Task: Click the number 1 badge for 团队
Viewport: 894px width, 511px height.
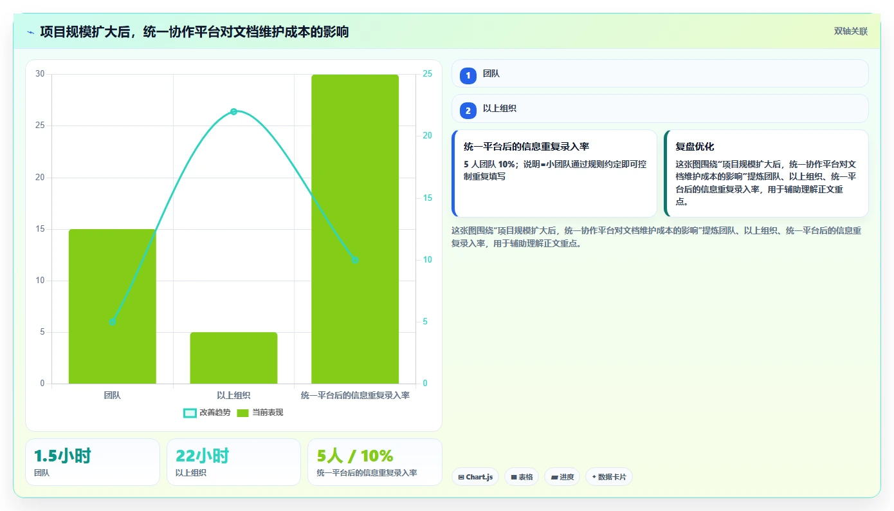Action: point(468,75)
